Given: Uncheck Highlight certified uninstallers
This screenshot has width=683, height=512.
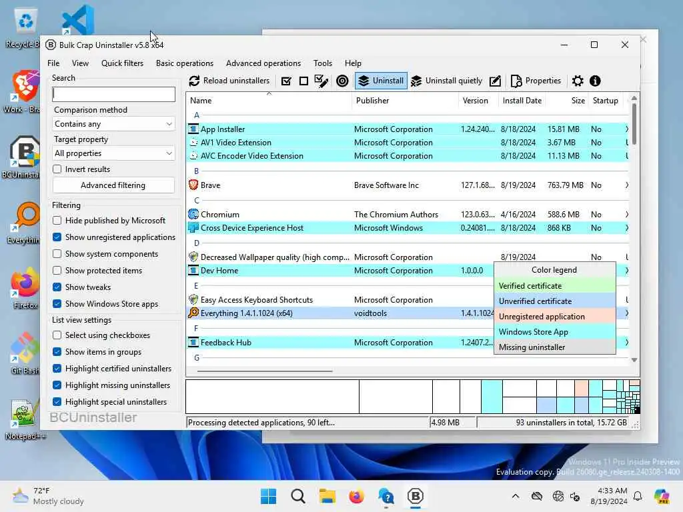Looking at the screenshot, I should [57, 369].
